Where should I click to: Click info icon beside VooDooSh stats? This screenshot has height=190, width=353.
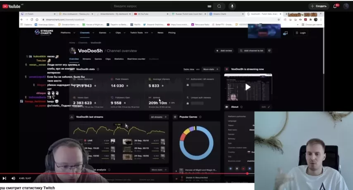[98, 69]
